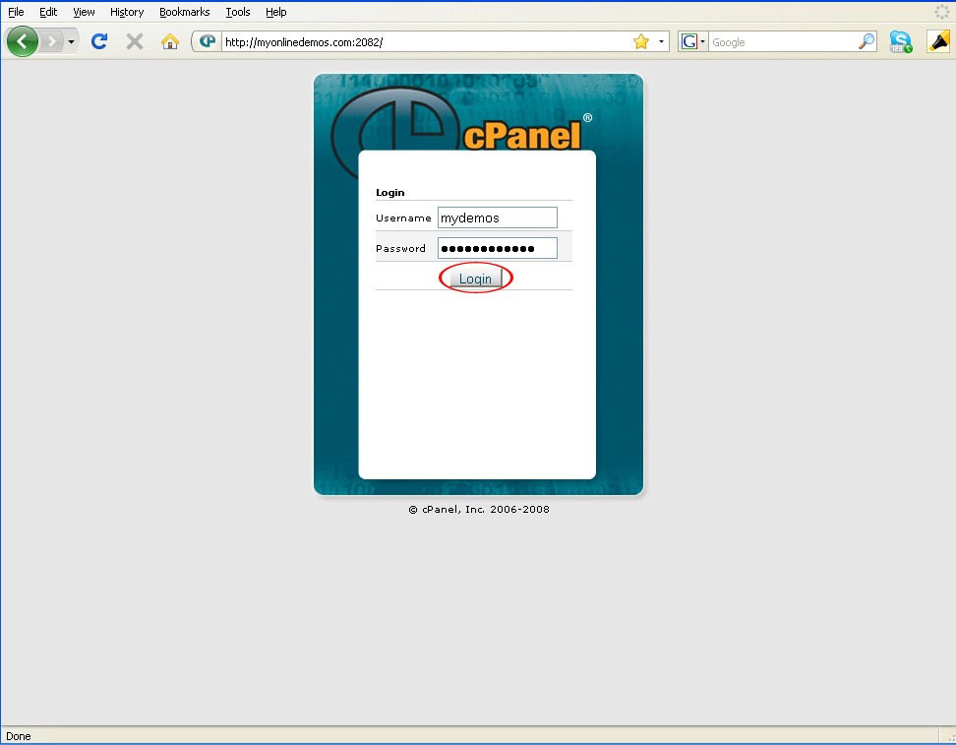Click the 'Login' heading text
This screenshot has width=956, height=745.
click(390, 192)
